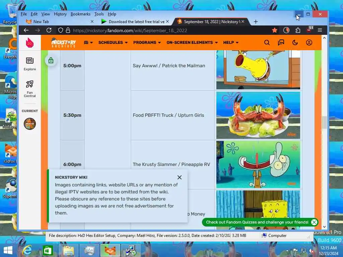Click the 5:30pm time cell
The image size is (343, 257).
pyautogui.click(x=72, y=115)
